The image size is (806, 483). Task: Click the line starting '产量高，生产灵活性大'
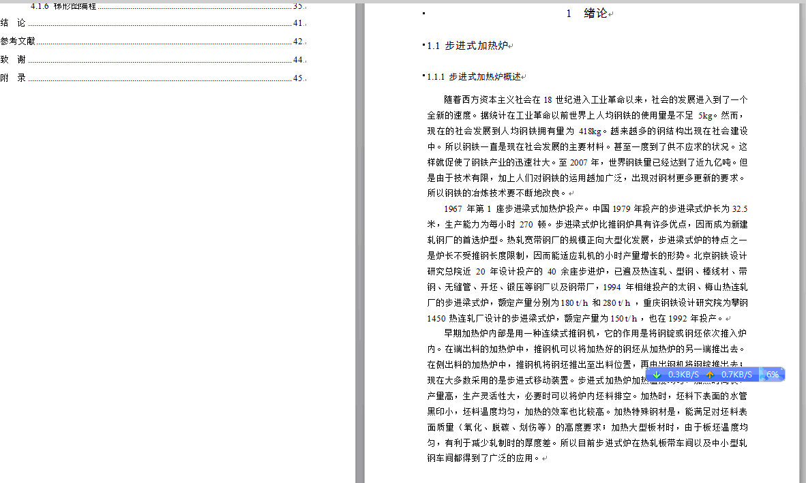click(587, 396)
